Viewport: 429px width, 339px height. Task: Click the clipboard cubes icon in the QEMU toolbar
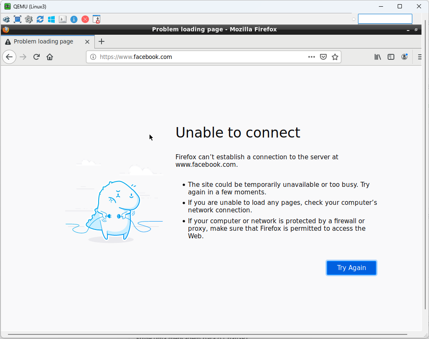tap(6, 20)
